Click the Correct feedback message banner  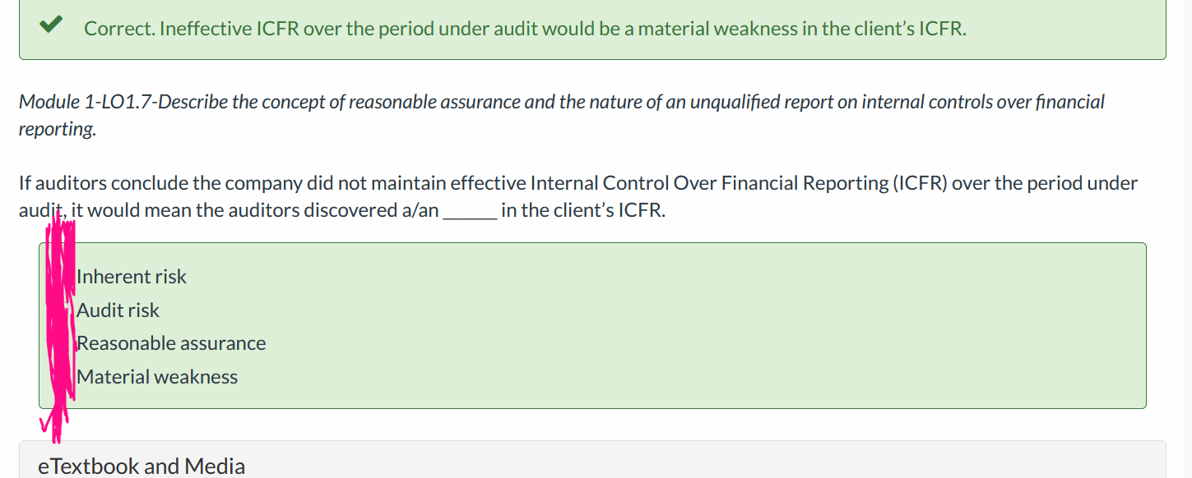coord(592,30)
